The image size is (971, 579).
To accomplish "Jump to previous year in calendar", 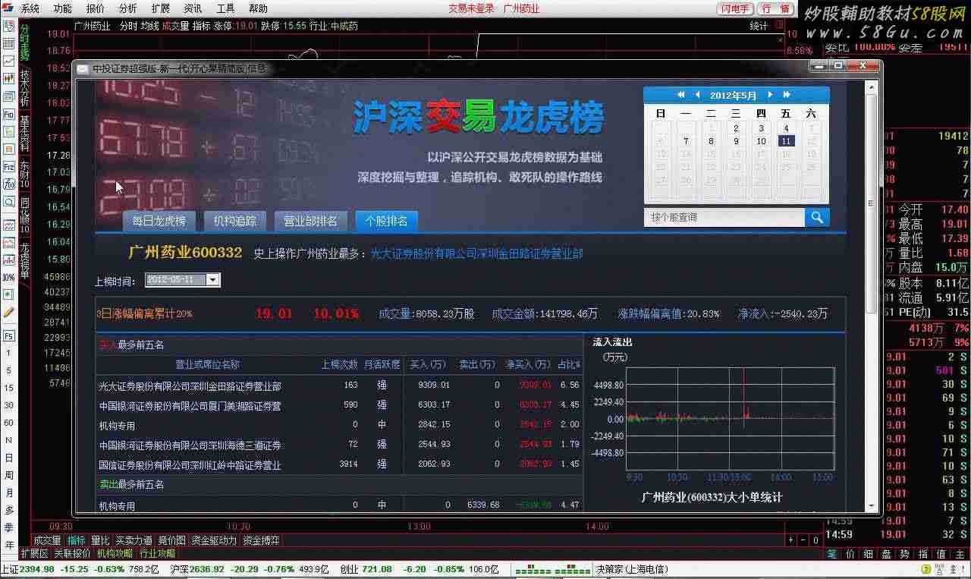I will [680, 95].
